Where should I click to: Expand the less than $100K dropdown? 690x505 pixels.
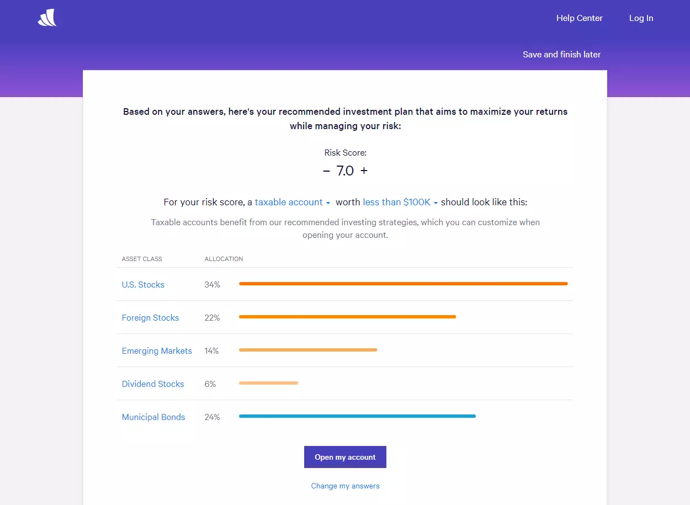(400, 203)
